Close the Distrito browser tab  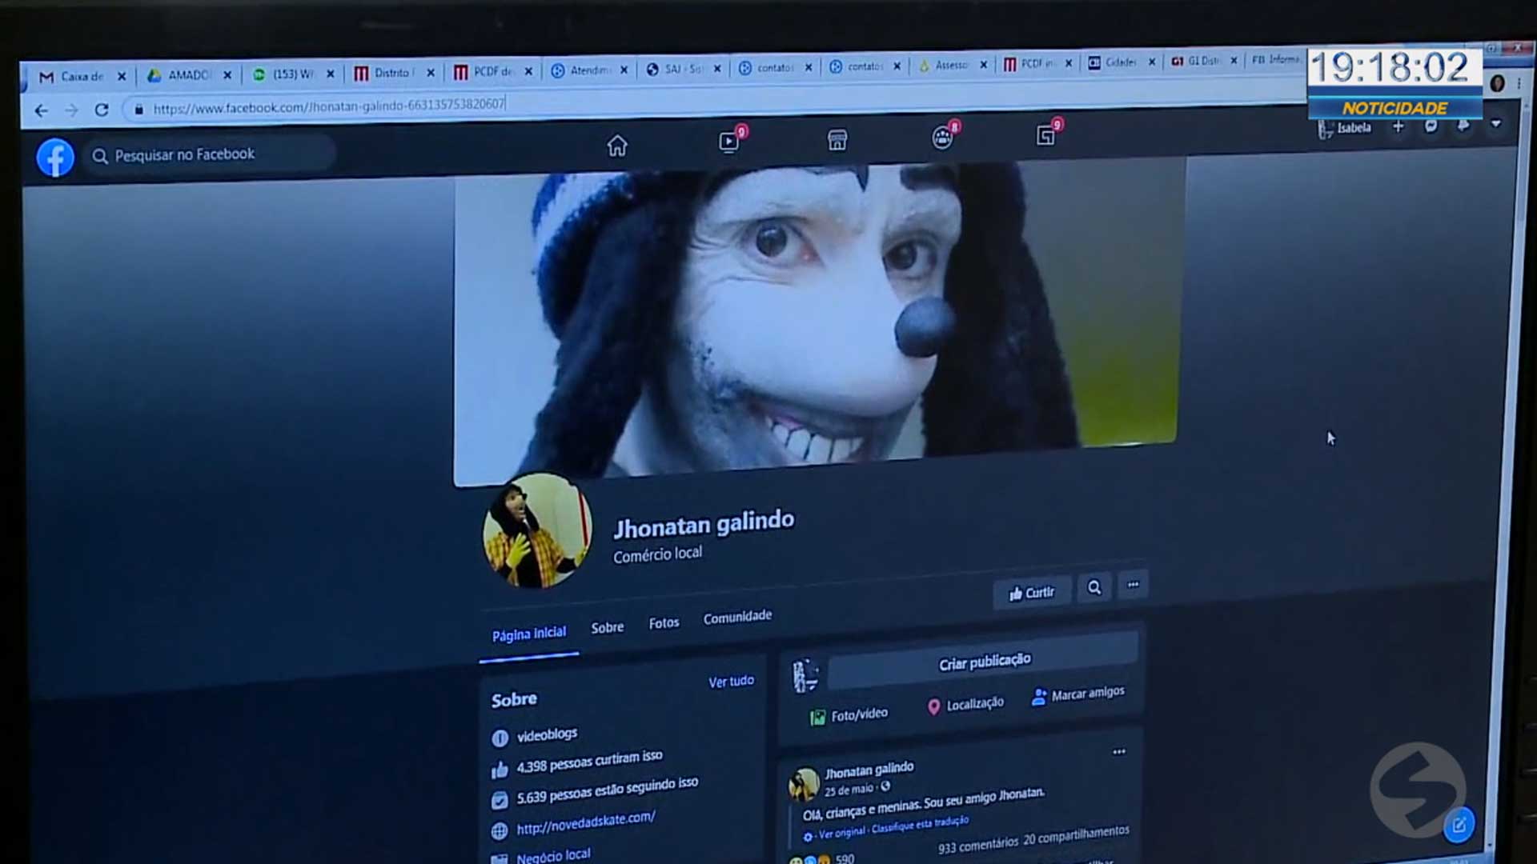coord(431,73)
